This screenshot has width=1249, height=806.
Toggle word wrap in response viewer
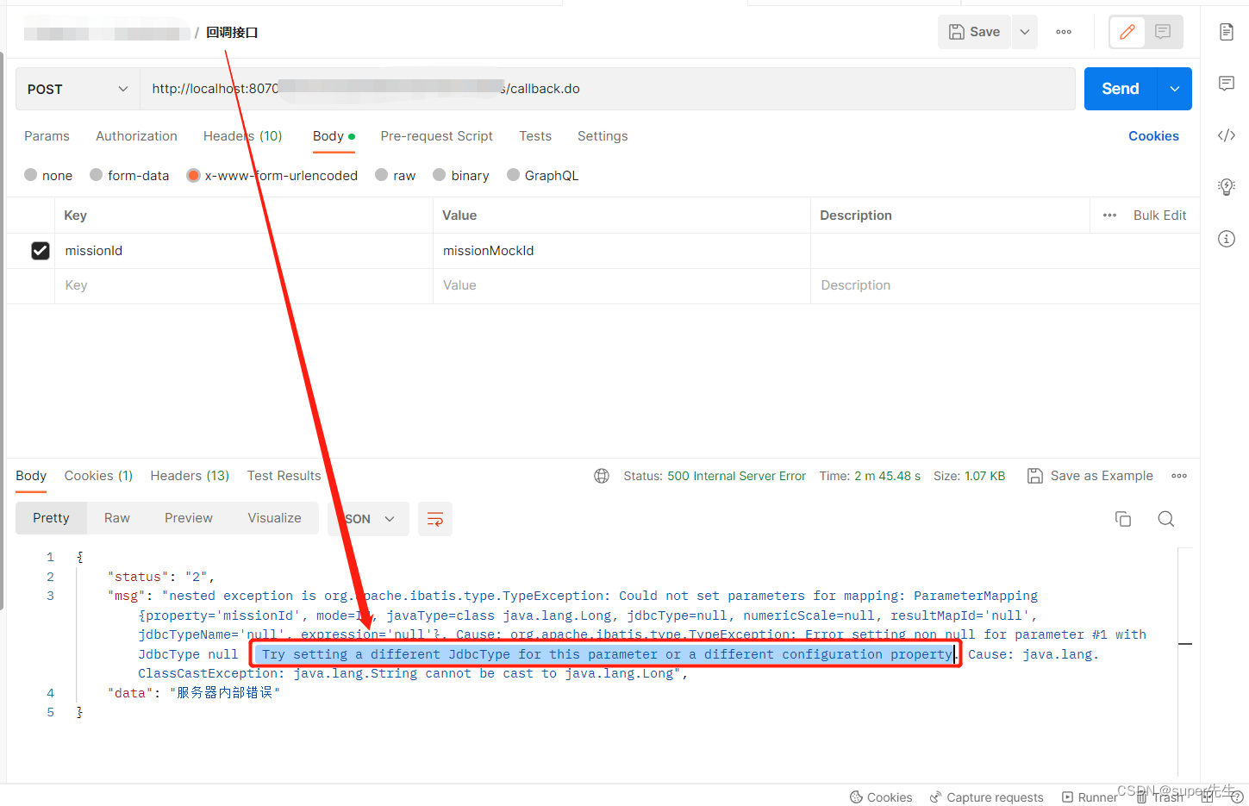[435, 519]
